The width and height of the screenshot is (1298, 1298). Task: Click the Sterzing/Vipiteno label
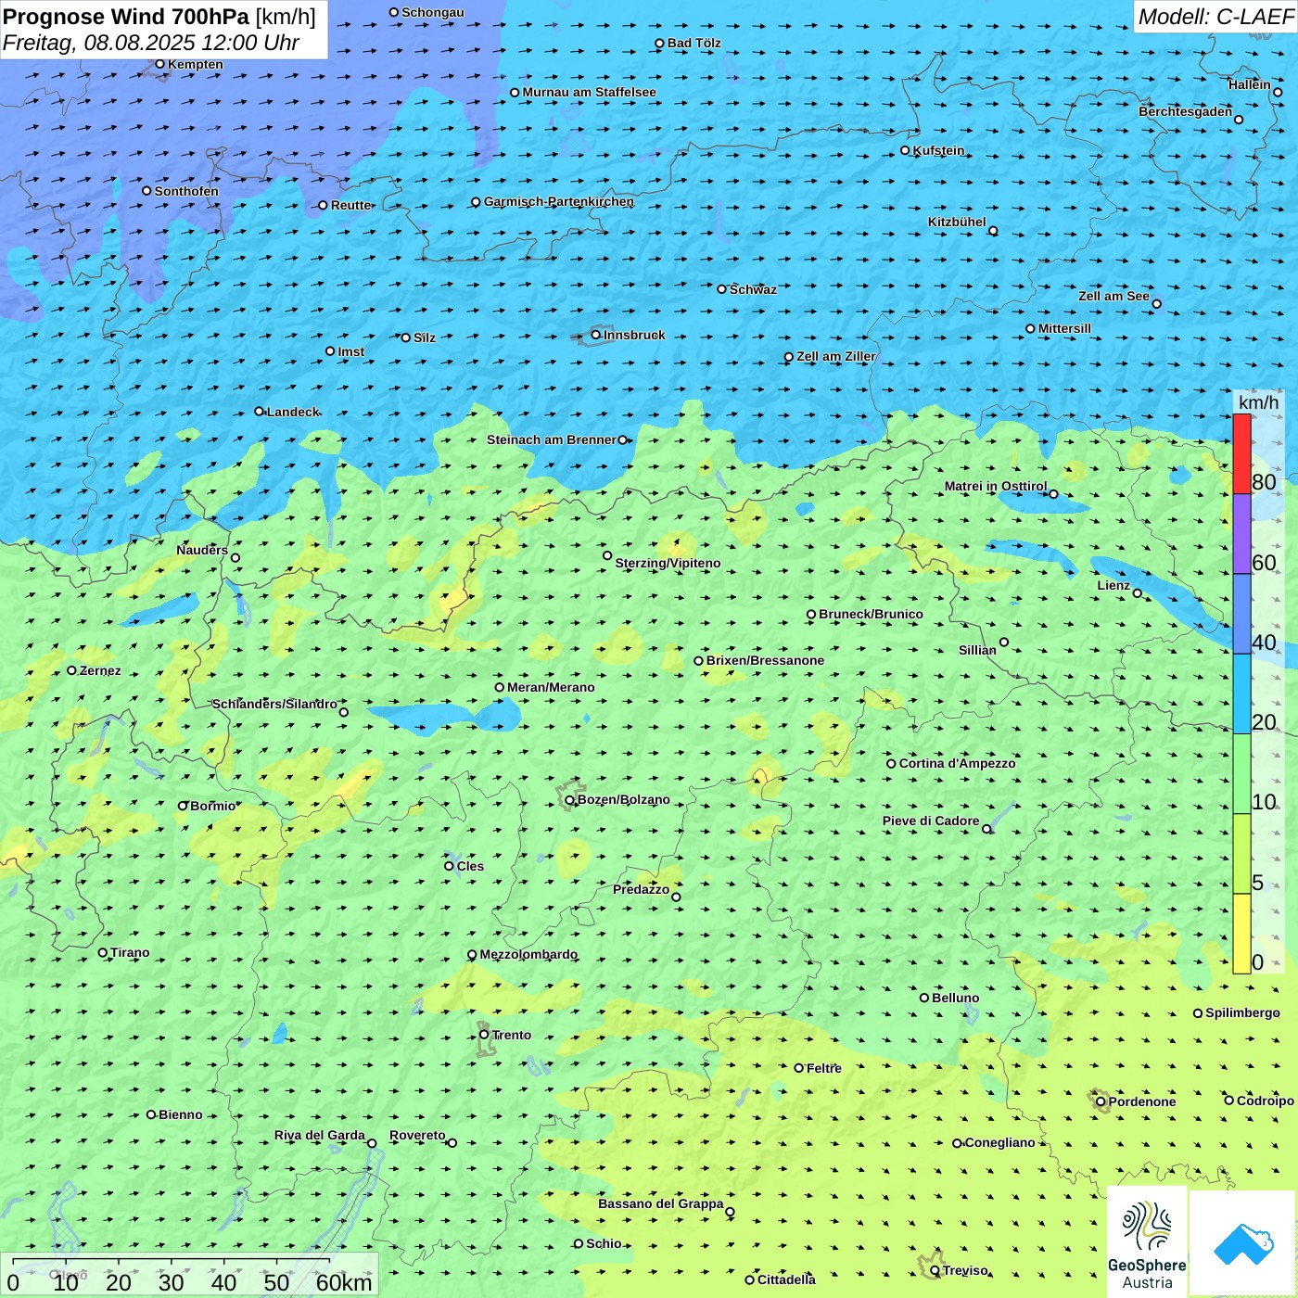point(668,563)
